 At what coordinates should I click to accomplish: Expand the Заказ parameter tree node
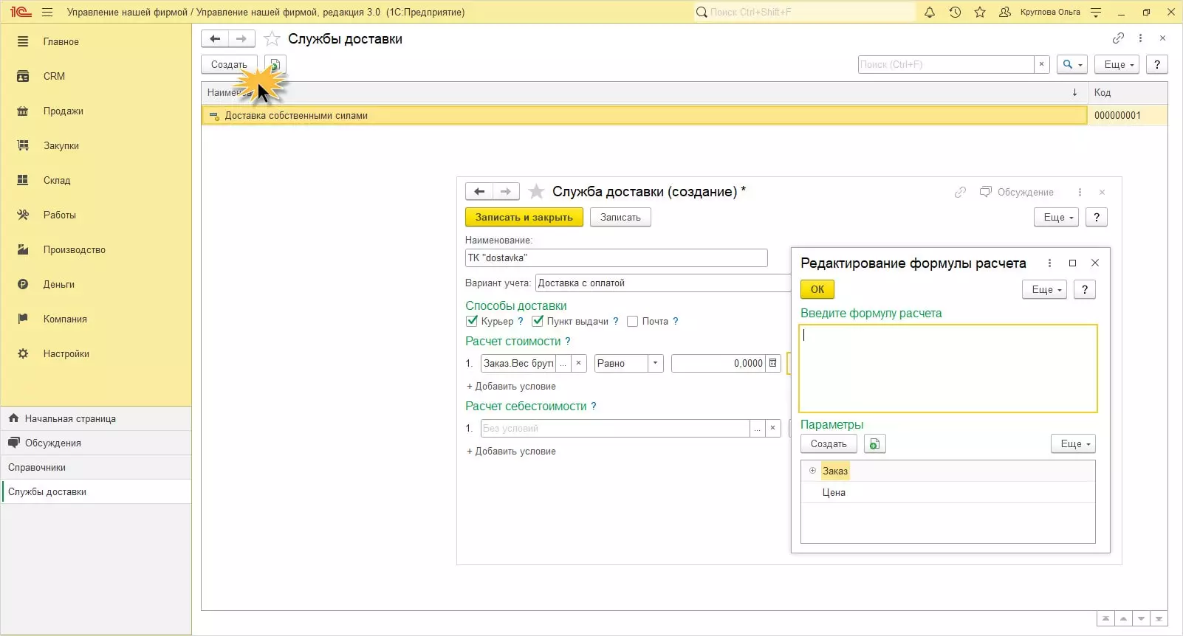pos(812,471)
